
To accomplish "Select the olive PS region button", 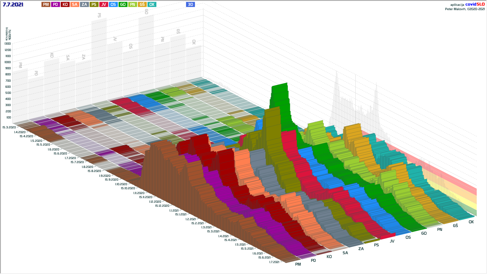I will (94, 5).
